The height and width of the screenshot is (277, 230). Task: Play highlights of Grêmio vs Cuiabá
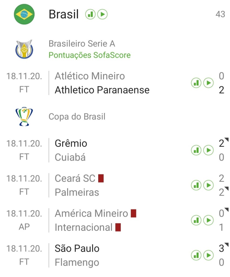(208, 150)
